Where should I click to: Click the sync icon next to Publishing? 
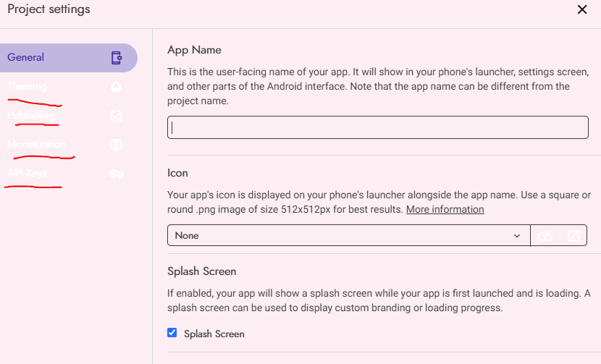click(x=116, y=116)
